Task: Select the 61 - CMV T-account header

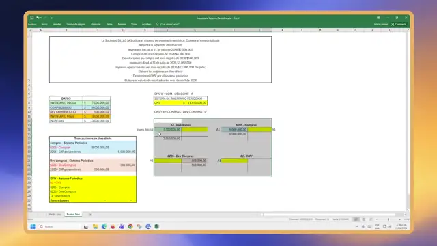Action: tap(246, 156)
